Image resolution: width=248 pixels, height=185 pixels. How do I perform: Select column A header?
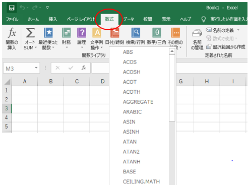point(25,82)
